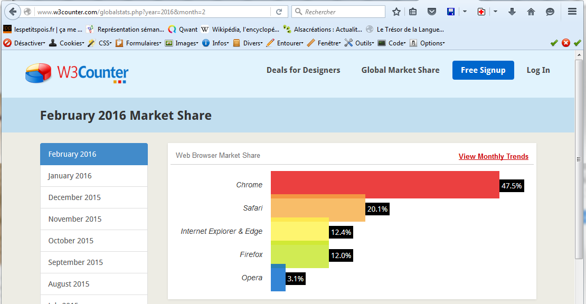
Task: Open the downloads arrow icon
Action: coord(512,12)
